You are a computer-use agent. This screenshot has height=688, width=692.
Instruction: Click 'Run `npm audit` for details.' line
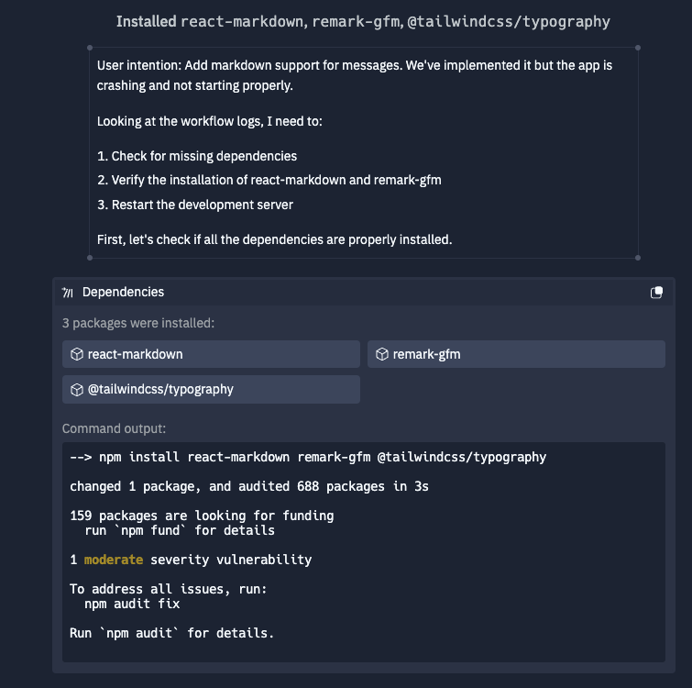click(x=171, y=633)
